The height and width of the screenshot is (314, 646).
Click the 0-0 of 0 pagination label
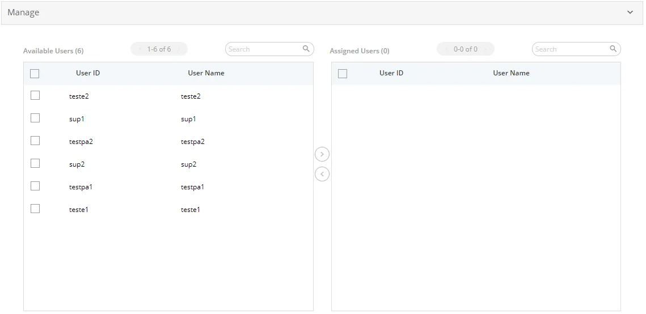click(466, 49)
